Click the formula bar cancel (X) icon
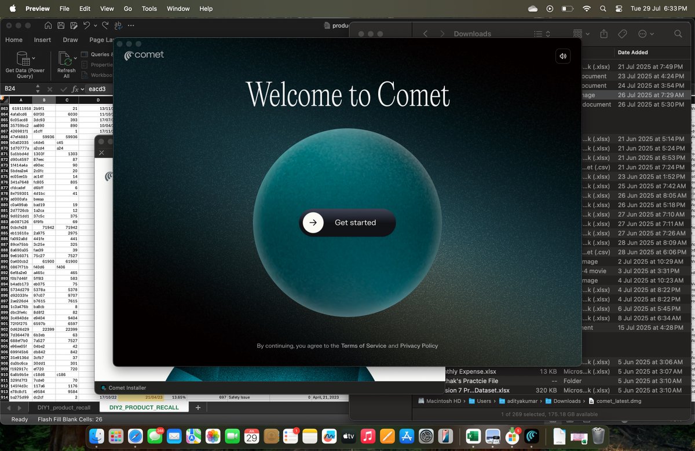The height and width of the screenshot is (451, 695). point(50,89)
